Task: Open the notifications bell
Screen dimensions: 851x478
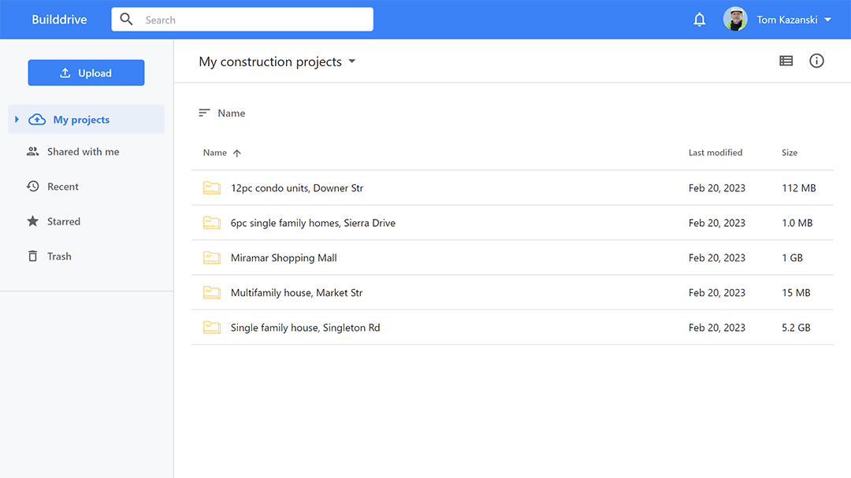Action: click(x=700, y=20)
